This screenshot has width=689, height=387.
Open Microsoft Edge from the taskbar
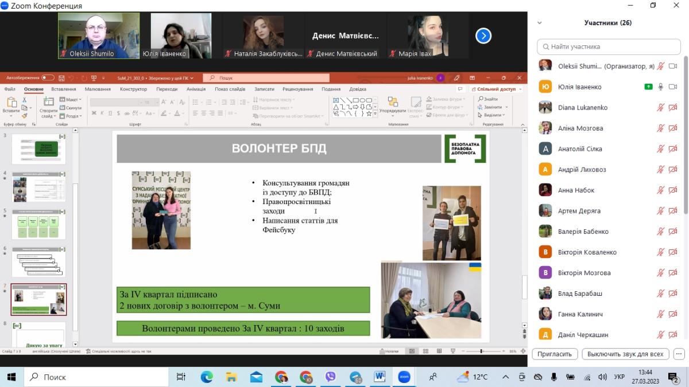click(x=207, y=377)
